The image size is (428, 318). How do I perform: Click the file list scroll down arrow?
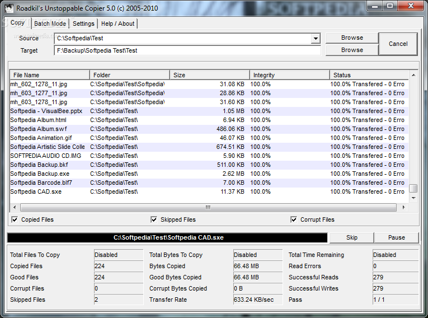(413, 198)
